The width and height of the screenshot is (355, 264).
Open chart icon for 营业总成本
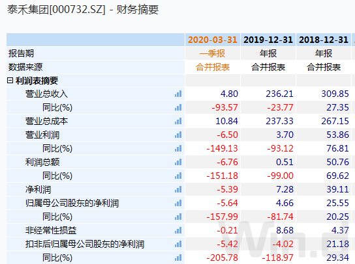178,121
